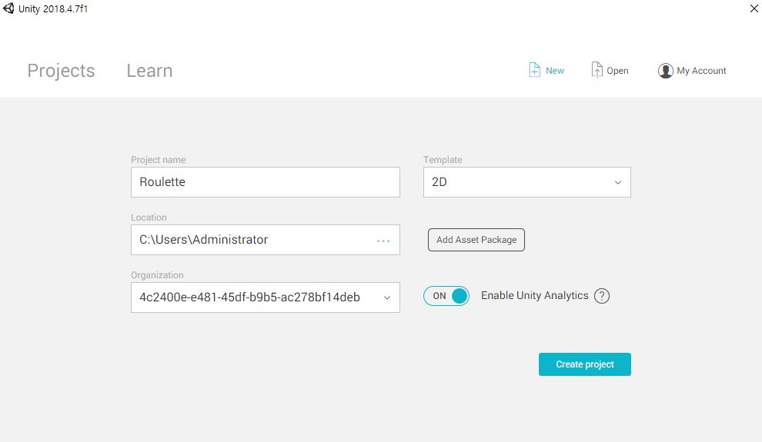The height and width of the screenshot is (442, 762).
Task: Switch to the Learn tab
Action: tap(149, 71)
